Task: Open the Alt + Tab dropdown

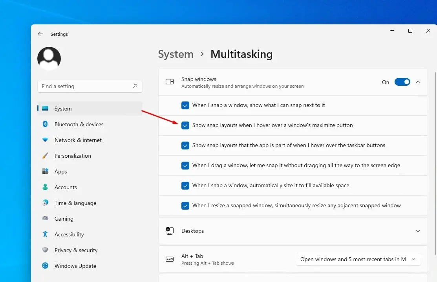Action: [358, 259]
